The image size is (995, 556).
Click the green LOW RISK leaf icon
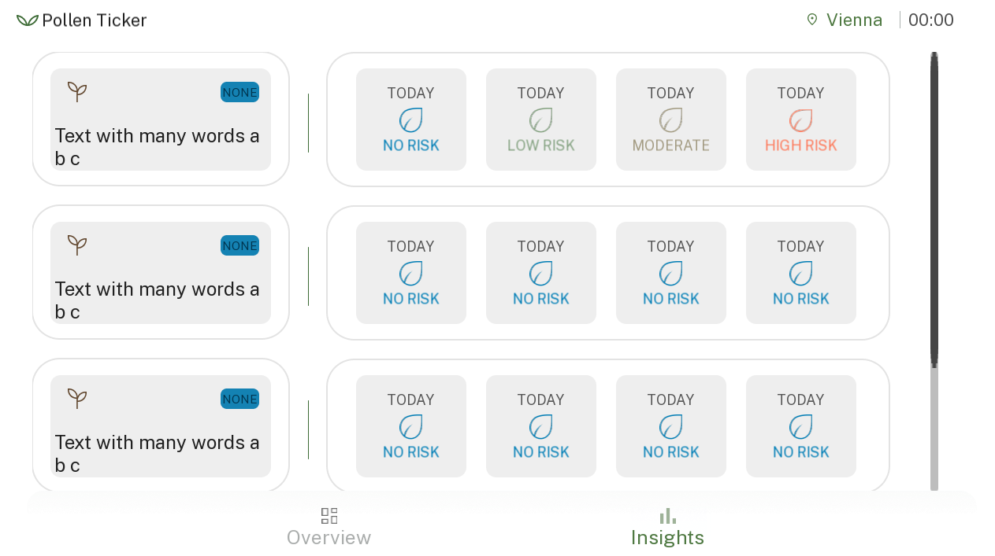[540, 120]
